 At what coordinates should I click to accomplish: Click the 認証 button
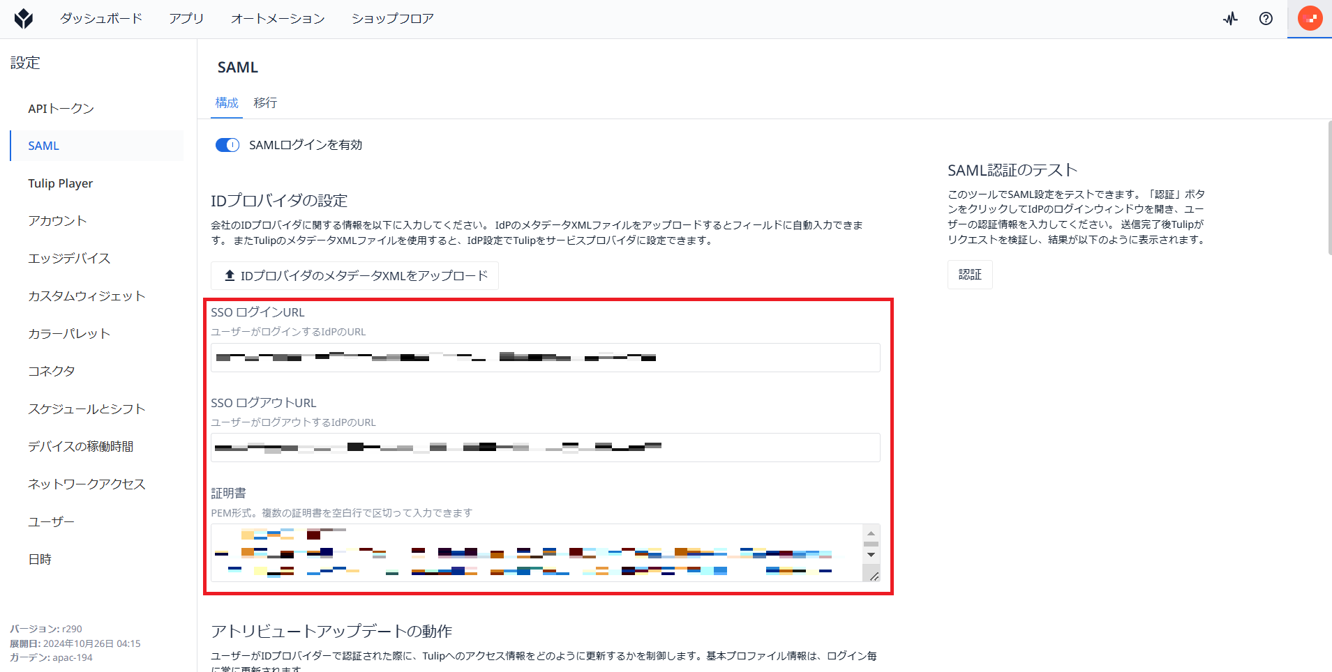tap(970, 275)
